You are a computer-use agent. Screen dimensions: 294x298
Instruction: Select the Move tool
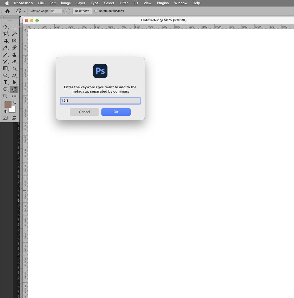tap(5, 27)
